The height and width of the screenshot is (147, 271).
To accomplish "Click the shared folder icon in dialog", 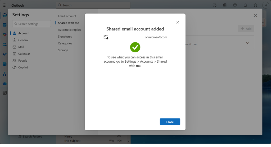I will tap(106, 37).
